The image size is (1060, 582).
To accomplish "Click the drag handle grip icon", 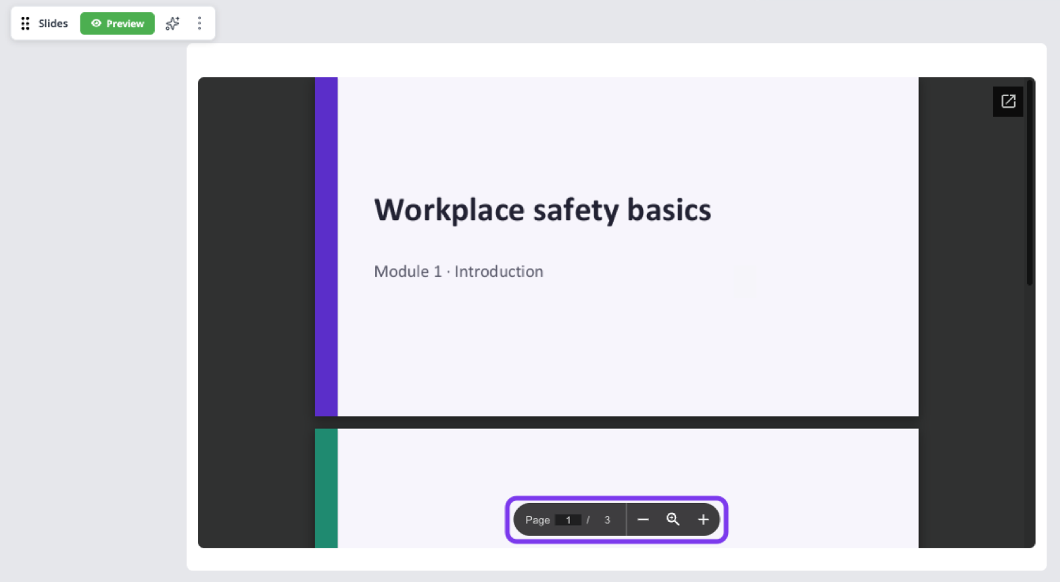I will [25, 24].
